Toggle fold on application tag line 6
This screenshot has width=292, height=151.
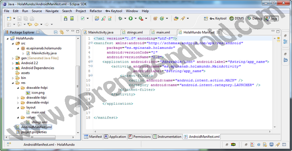pos(91,62)
